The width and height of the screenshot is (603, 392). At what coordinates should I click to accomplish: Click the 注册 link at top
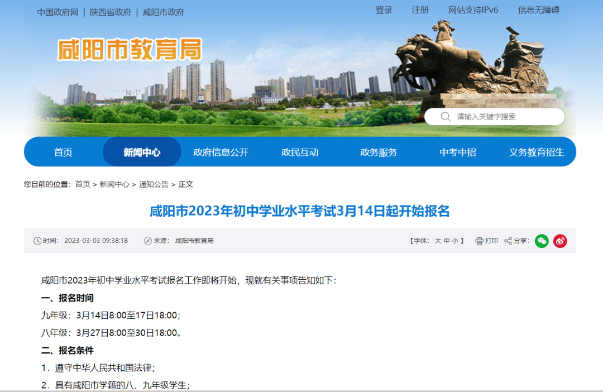(420, 10)
